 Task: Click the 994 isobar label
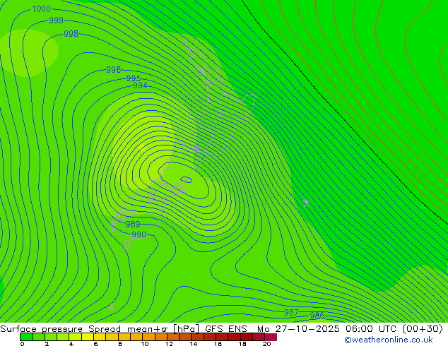point(141,85)
